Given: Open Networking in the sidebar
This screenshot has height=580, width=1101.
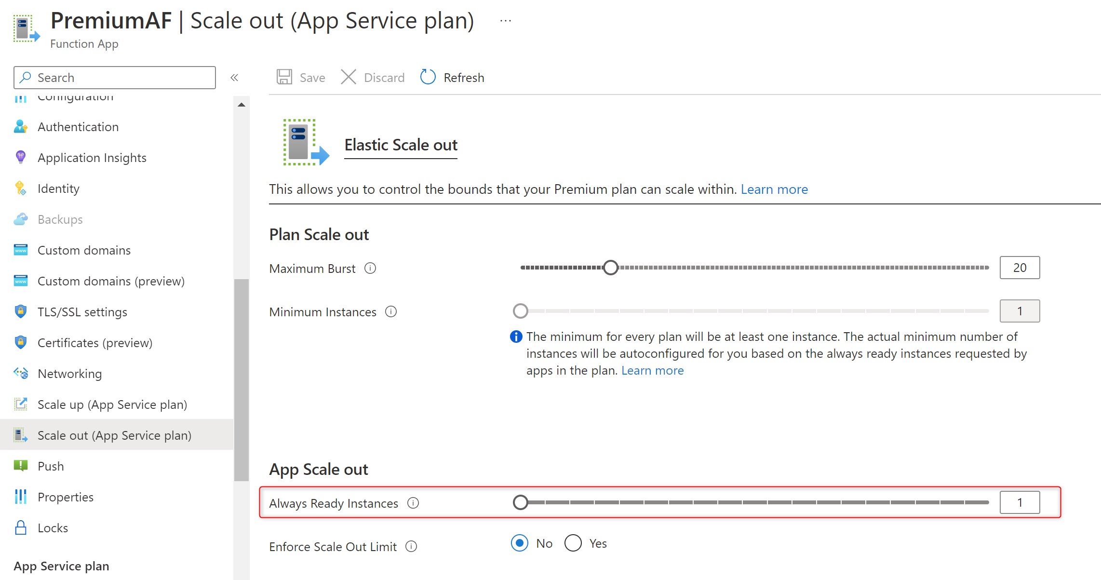Looking at the screenshot, I should [69, 374].
